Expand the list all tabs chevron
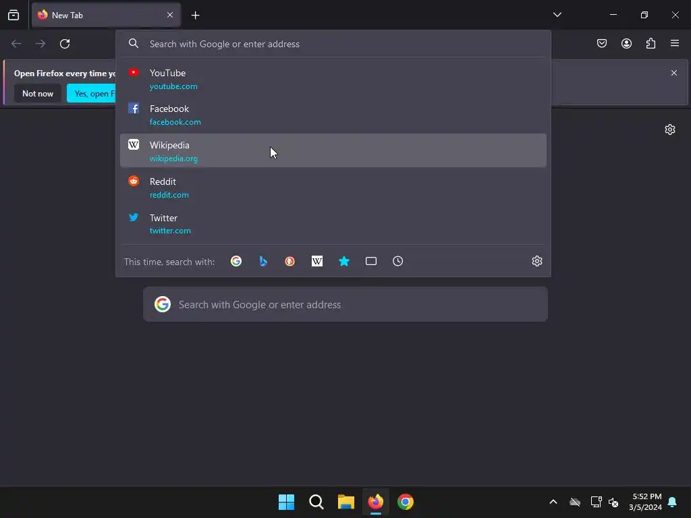 pos(557,15)
